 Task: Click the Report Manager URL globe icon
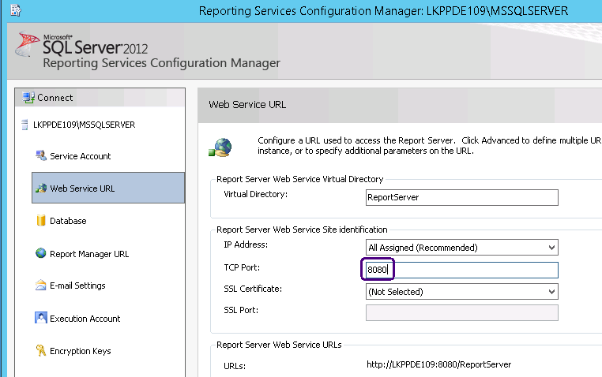(x=41, y=253)
